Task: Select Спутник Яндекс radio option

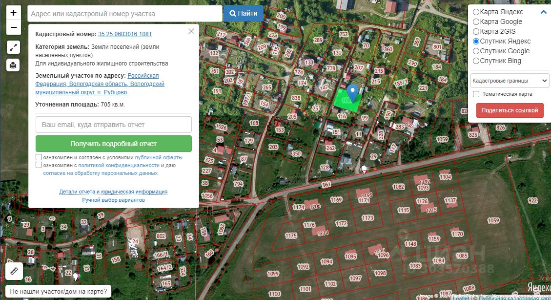Action: tap(476, 41)
